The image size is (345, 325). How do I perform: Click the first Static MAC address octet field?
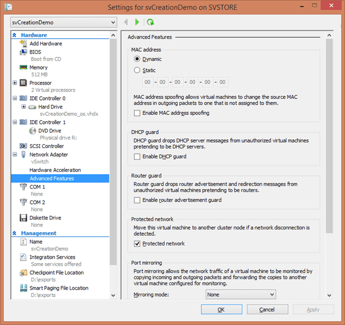(x=148, y=82)
